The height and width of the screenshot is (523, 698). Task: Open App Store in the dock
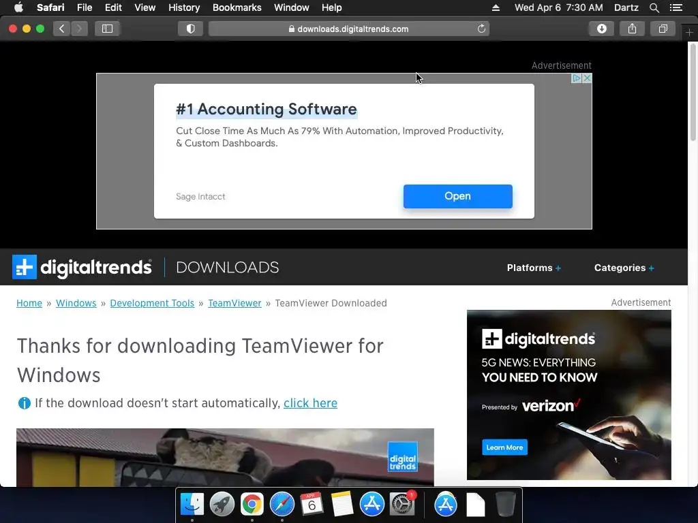coord(371,505)
